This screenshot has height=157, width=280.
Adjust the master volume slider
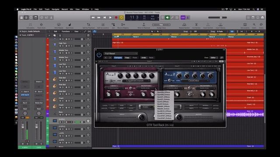click(217, 17)
